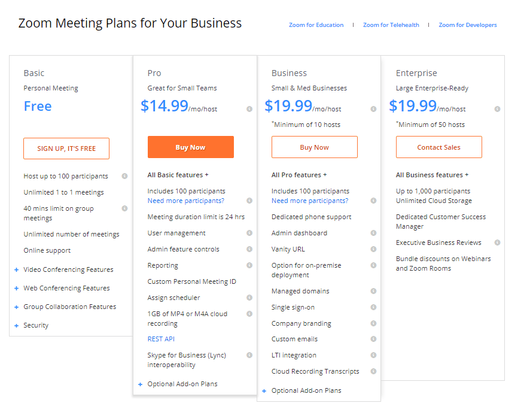530x406 pixels.
Task: Click Online support text
Action: 47,250
